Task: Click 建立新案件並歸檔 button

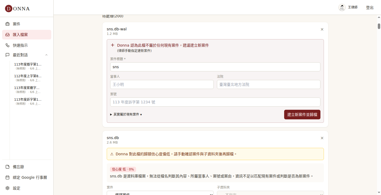Action: coord(302,115)
